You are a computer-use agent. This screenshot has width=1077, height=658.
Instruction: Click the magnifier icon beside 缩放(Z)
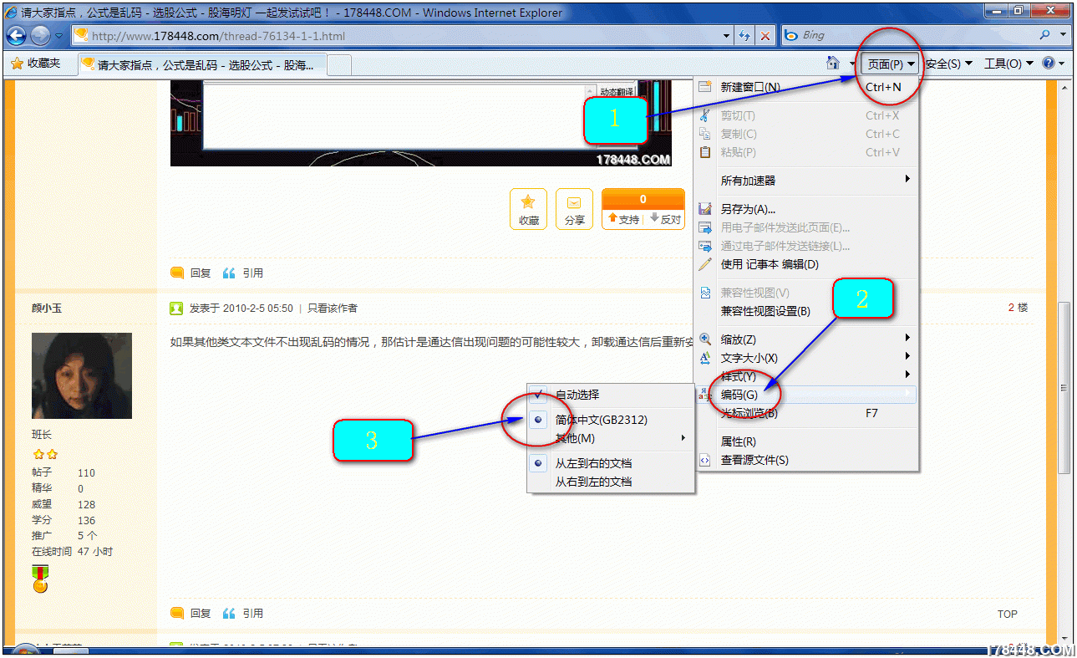(x=705, y=339)
